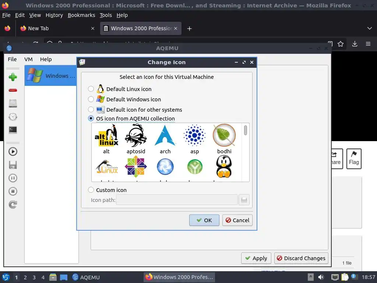Select Default Windows icon option
The image size is (377, 283).
click(91, 99)
